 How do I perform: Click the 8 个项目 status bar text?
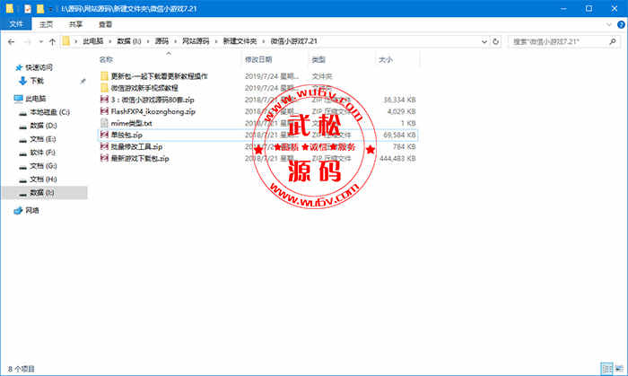22,369
